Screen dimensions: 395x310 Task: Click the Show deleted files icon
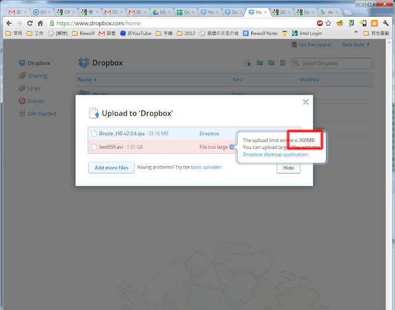(283, 63)
